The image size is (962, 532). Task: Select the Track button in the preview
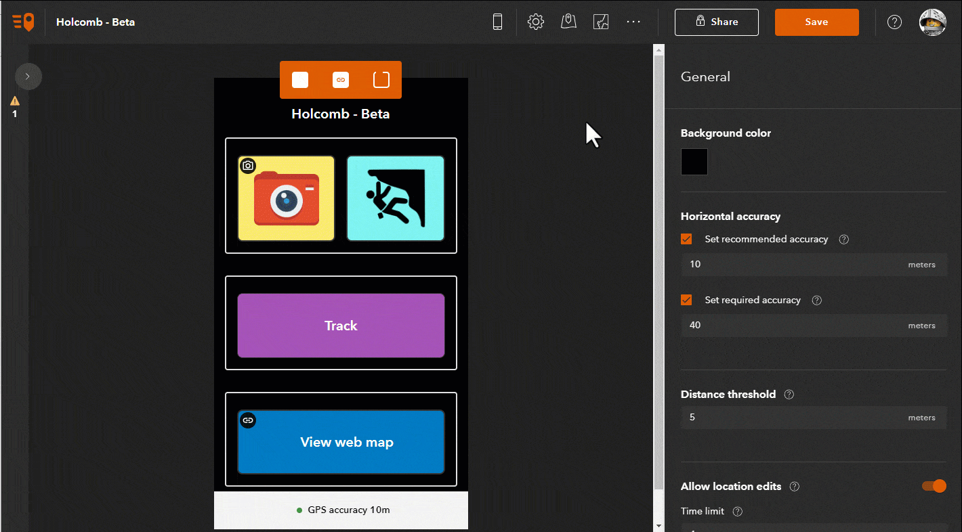click(341, 325)
